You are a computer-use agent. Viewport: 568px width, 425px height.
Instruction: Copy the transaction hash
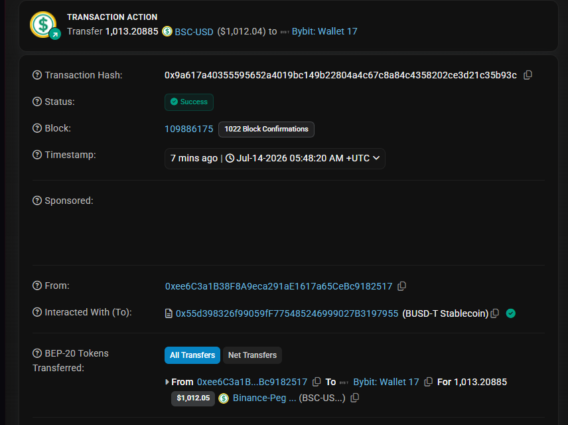[x=528, y=75]
